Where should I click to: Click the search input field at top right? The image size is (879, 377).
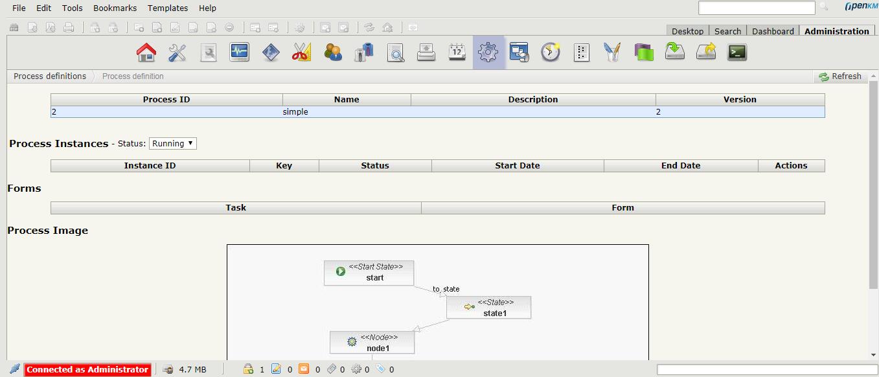tap(756, 8)
